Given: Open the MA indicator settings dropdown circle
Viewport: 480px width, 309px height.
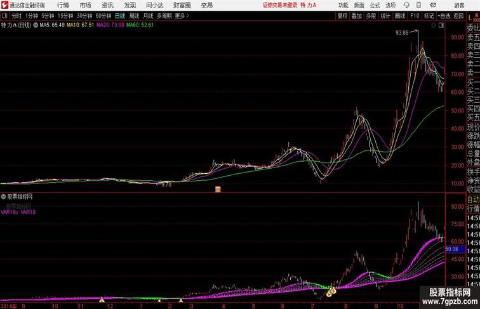Looking at the screenshot, I should click(x=36, y=25).
